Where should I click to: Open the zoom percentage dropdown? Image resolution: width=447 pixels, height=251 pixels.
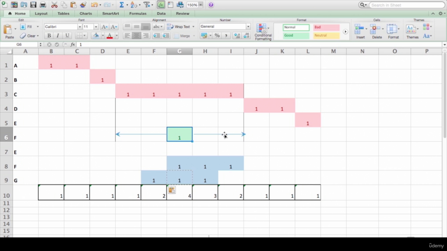(x=201, y=5)
